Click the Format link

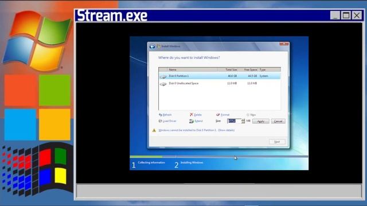(x=225, y=114)
